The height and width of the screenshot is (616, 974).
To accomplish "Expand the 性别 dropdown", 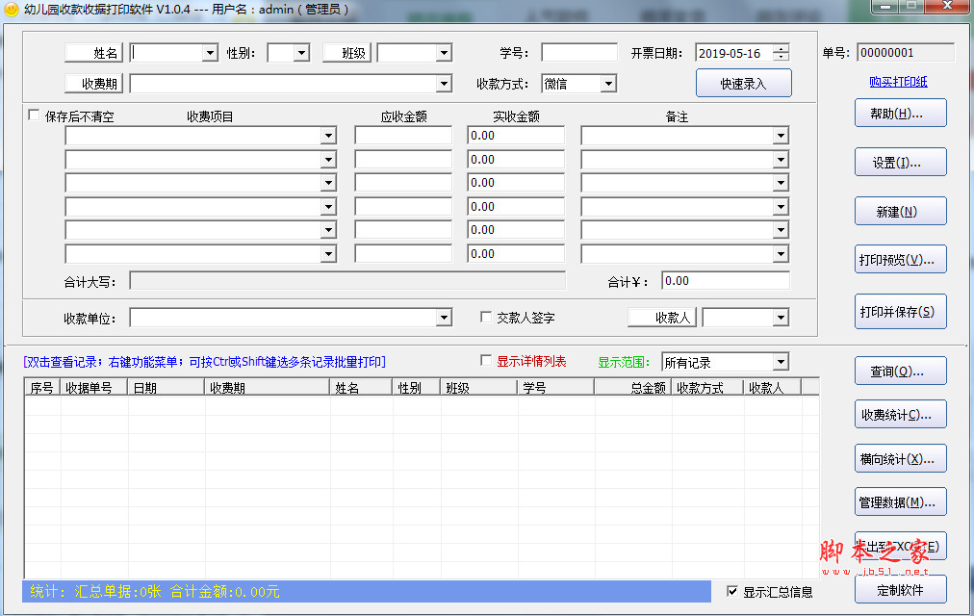I will [x=302, y=53].
